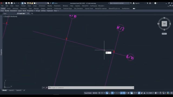This screenshot has height=97, width=173.
Task: Click the layer freeze sun icon
Action: click(30, 3)
